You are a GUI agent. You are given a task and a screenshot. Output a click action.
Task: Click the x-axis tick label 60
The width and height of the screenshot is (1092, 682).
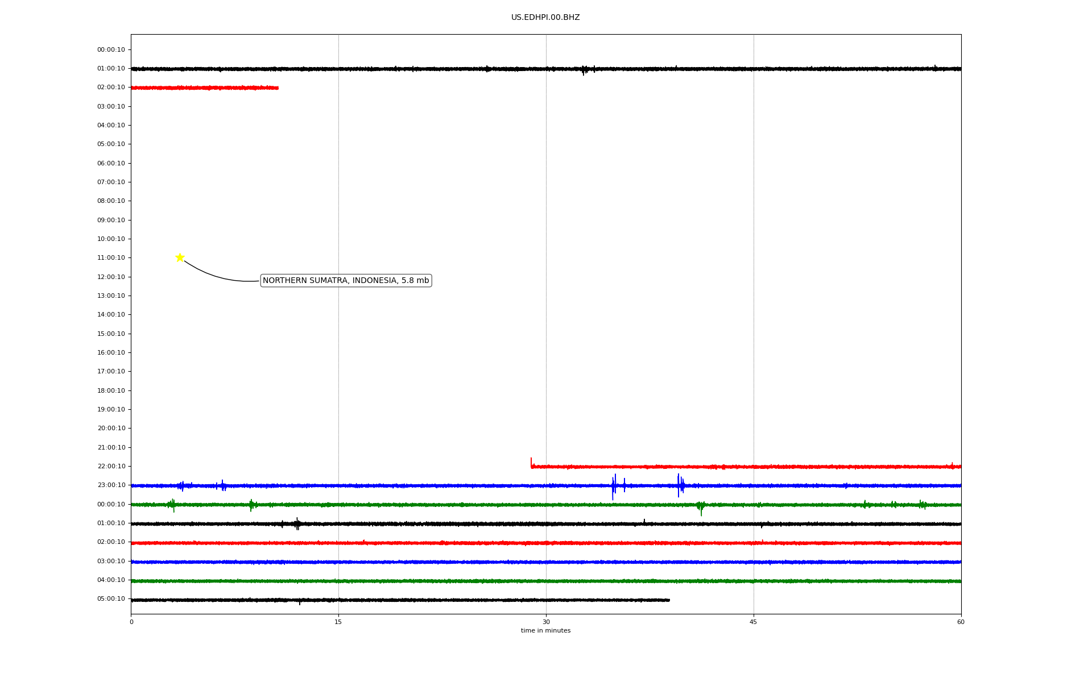tap(961, 622)
